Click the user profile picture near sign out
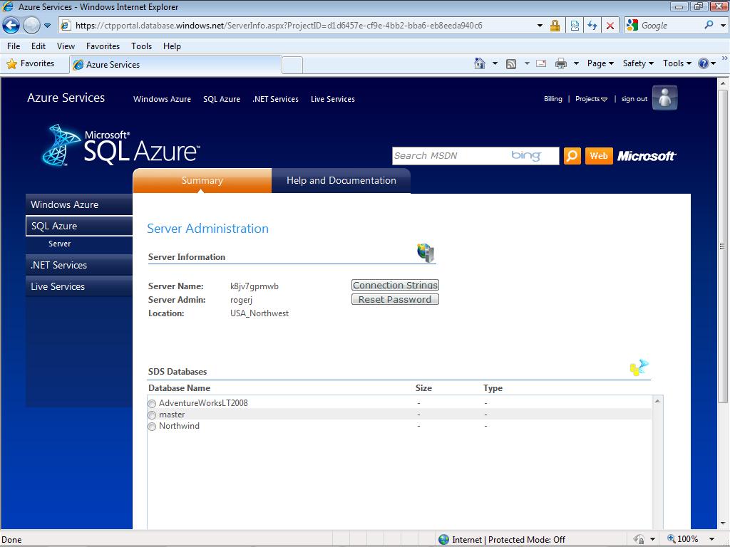The width and height of the screenshot is (730, 547). (x=664, y=98)
